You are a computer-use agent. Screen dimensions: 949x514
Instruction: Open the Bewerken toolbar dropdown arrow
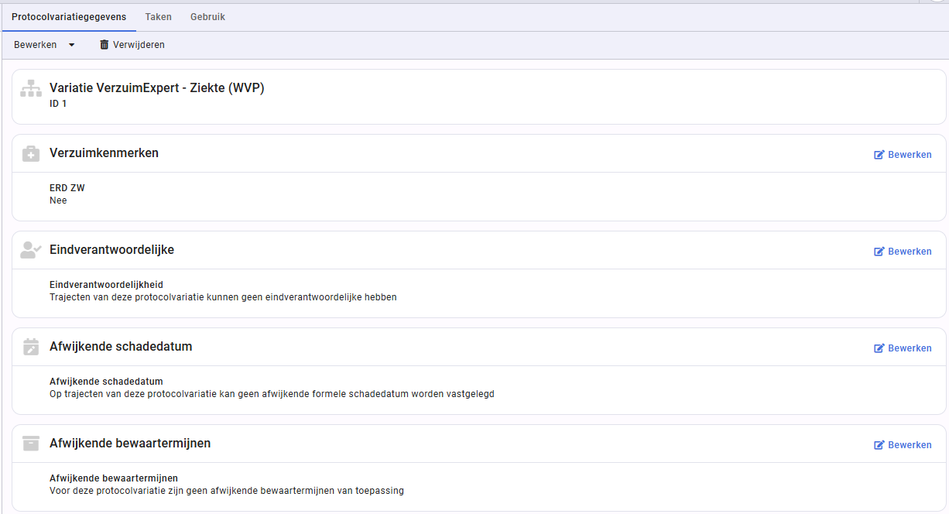click(x=72, y=45)
